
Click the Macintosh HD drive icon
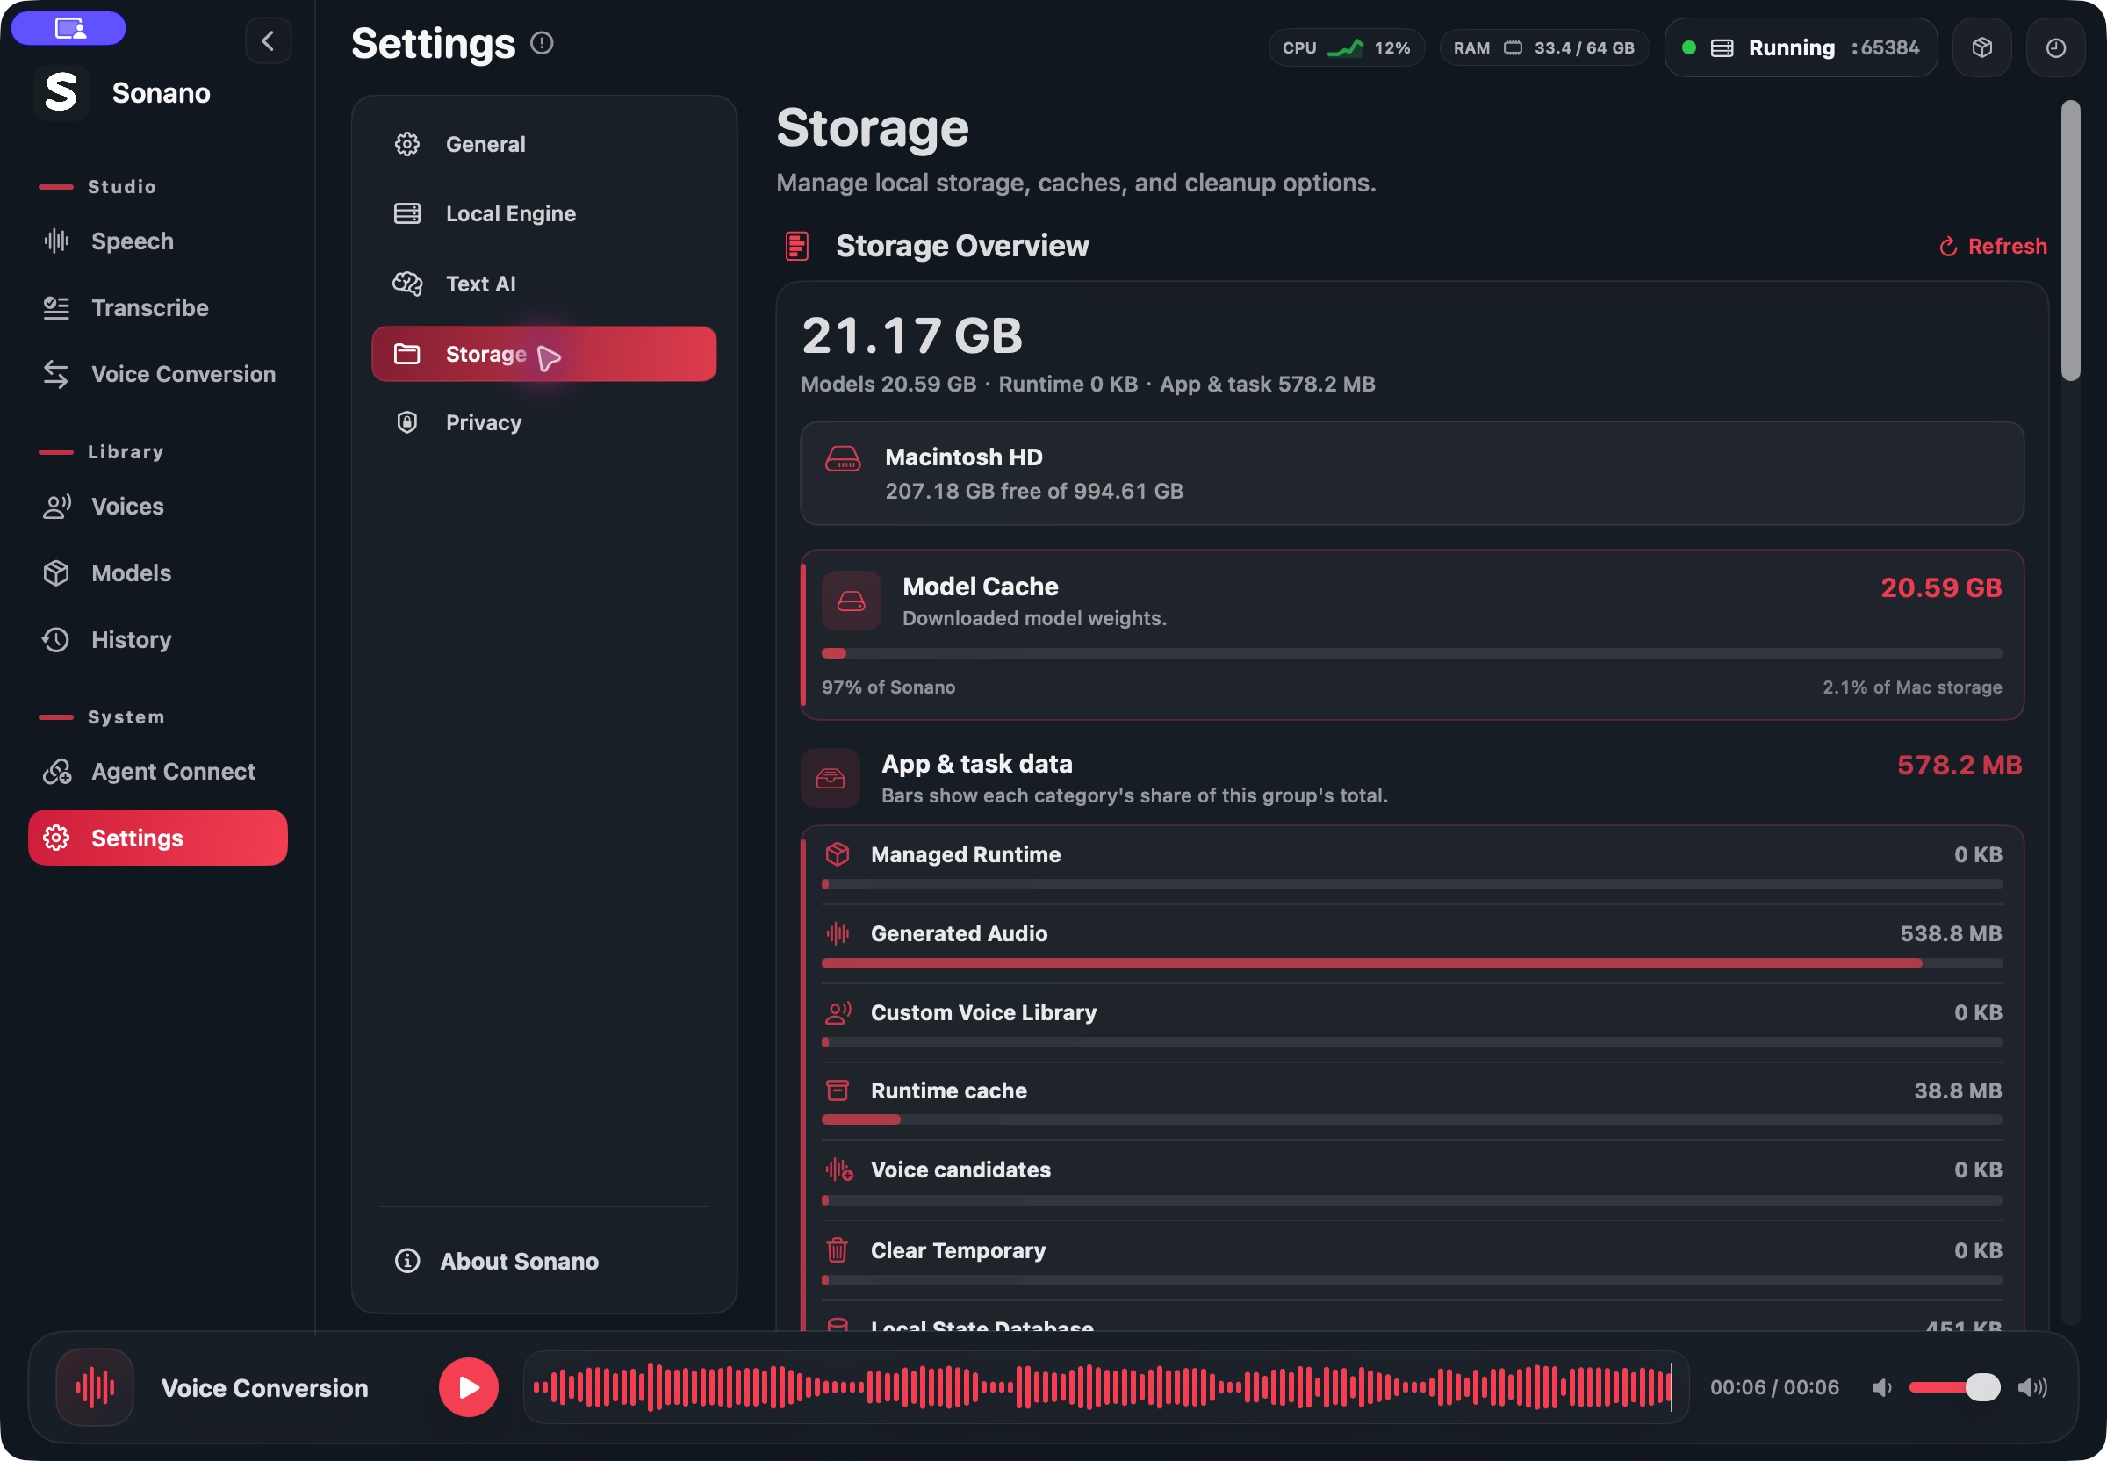tap(843, 457)
